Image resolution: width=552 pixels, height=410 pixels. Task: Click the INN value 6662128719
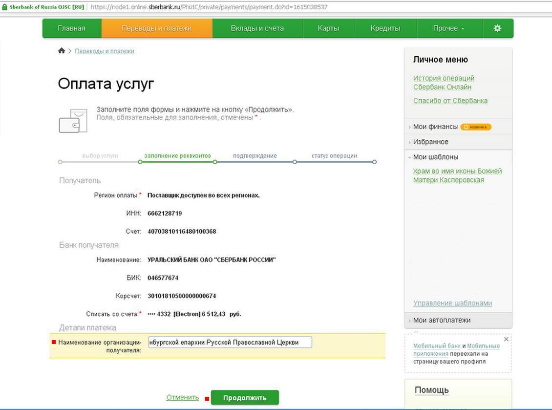point(165,214)
